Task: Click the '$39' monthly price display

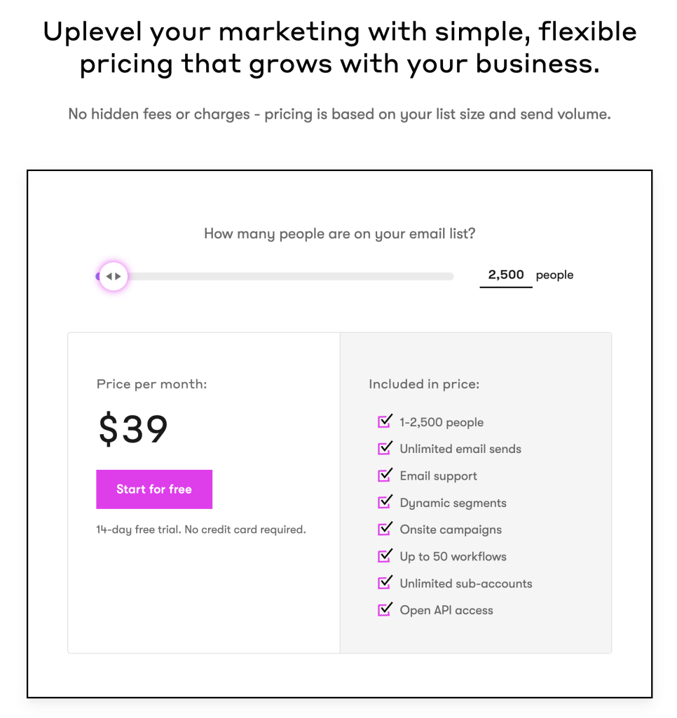Action: (132, 428)
